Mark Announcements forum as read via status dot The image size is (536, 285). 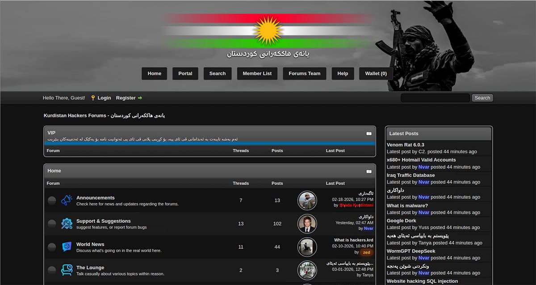point(52,200)
